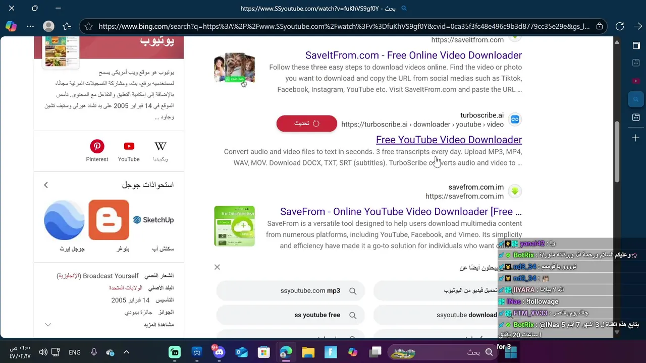This screenshot has height=363, width=646.
Task: Add a new sidebar app with plus
Action: point(636,138)
